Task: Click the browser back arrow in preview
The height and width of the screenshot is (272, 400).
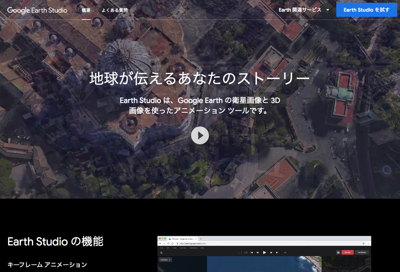Action: pyautogui.click(x=160, y=244)
